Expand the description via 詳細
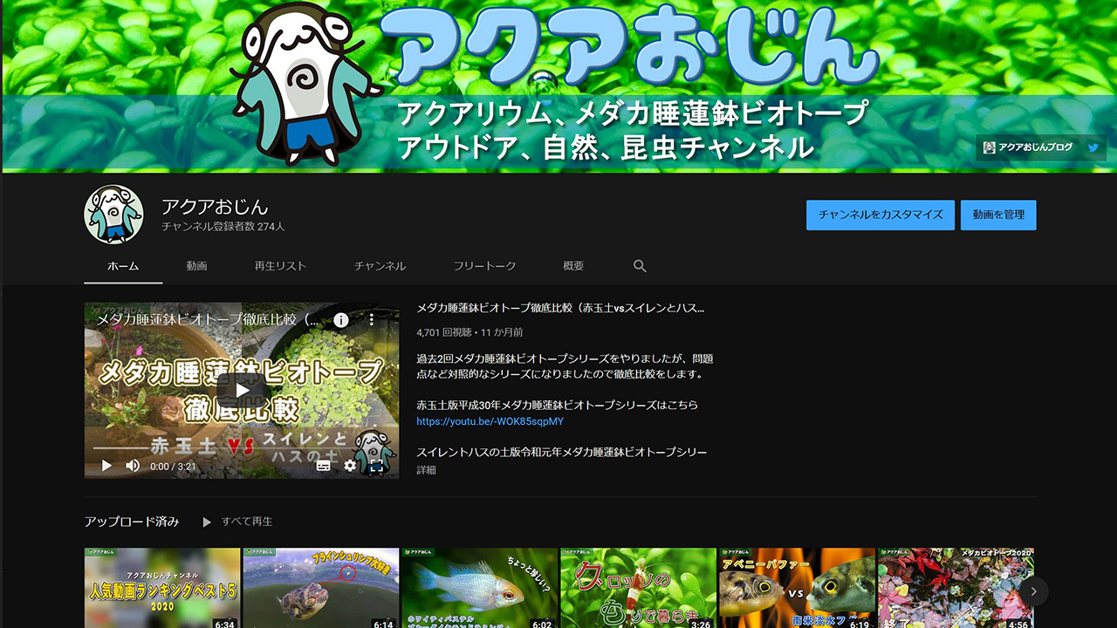This screenshot has width=1117, height=628. (426, 469)
